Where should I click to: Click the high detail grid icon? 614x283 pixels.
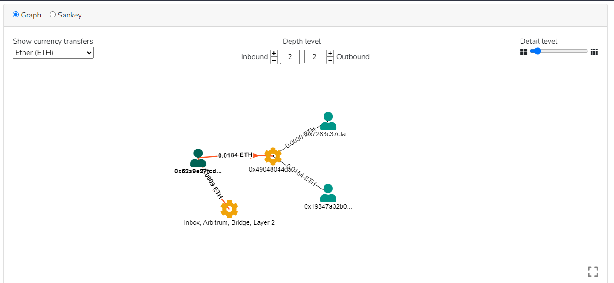click(594, 52)
